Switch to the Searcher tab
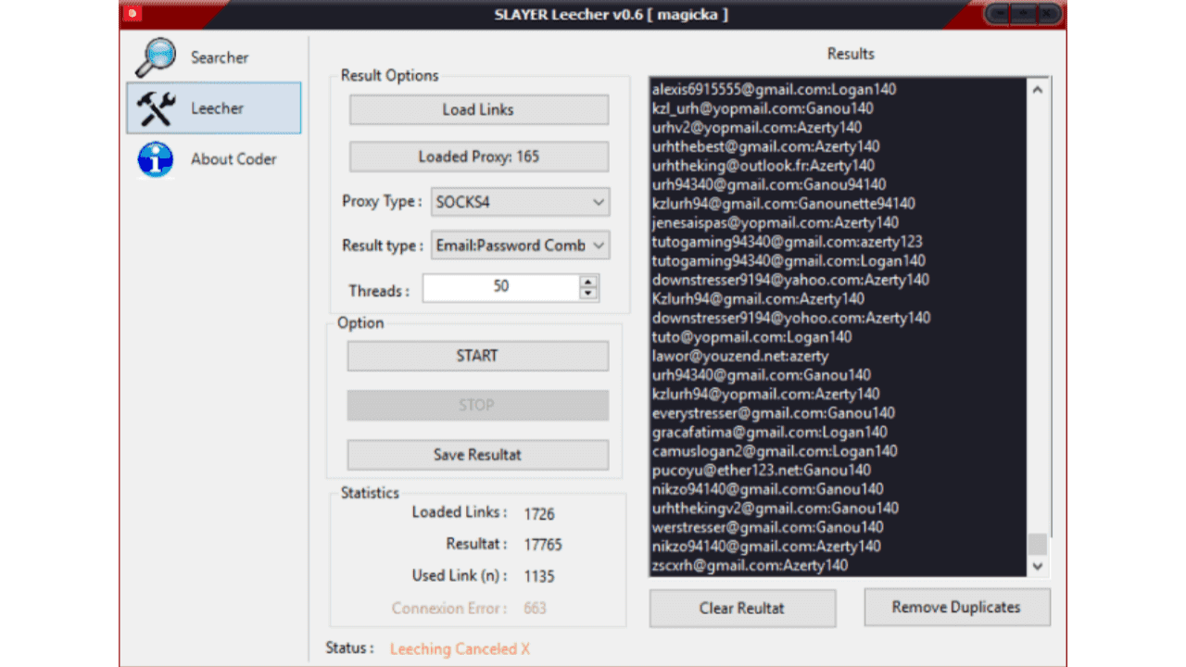The width and height of the screenshot is (1186, 667). 220,57
